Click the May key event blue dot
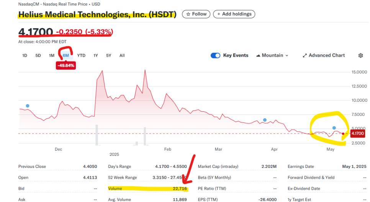370x202 pixels. (334, 128)
